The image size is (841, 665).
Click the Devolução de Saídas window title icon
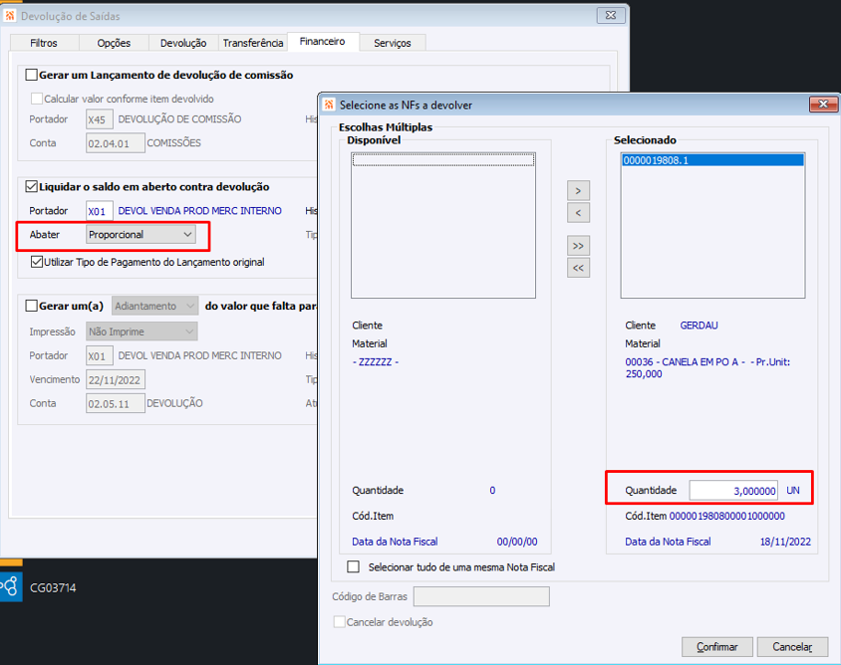(10, 16)
